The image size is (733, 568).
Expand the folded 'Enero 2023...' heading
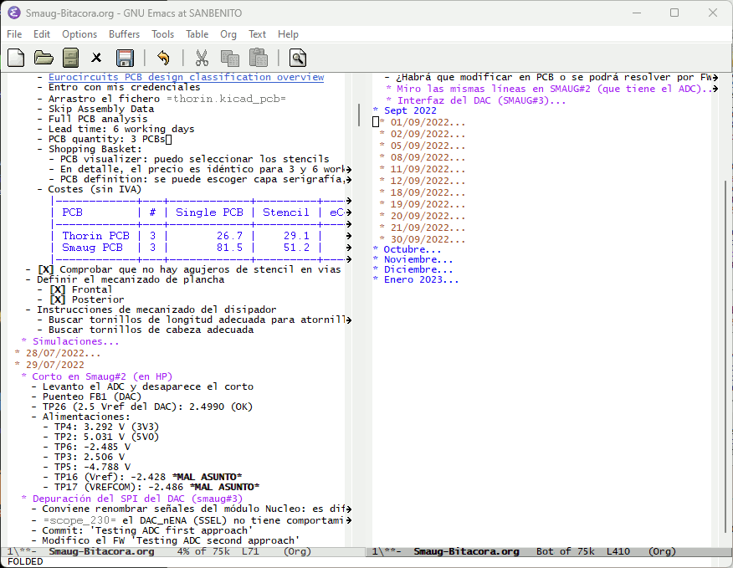[x=421, y=279]
